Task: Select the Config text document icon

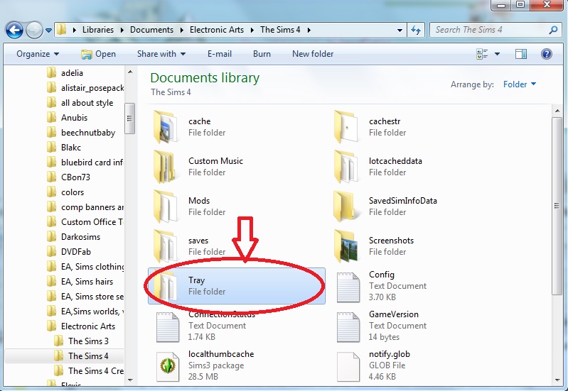Action: [x=348, y=287]
